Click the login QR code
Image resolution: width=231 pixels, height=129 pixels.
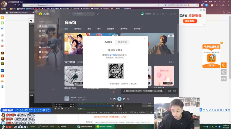(x=116, y=71)
